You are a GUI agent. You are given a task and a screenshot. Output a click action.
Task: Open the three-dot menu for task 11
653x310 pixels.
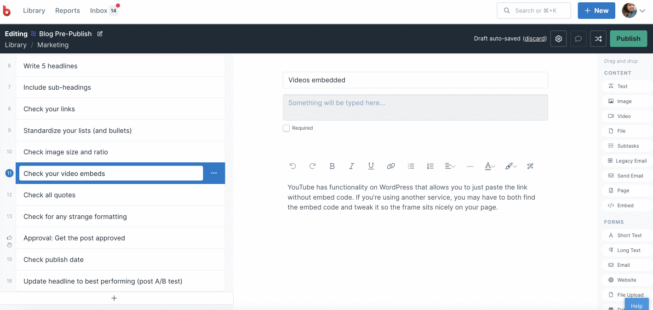coord(214,173)
